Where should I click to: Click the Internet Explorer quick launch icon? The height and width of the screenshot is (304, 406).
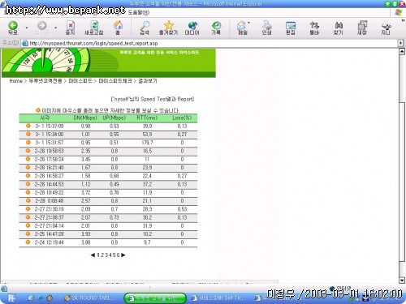click(41, 298)
